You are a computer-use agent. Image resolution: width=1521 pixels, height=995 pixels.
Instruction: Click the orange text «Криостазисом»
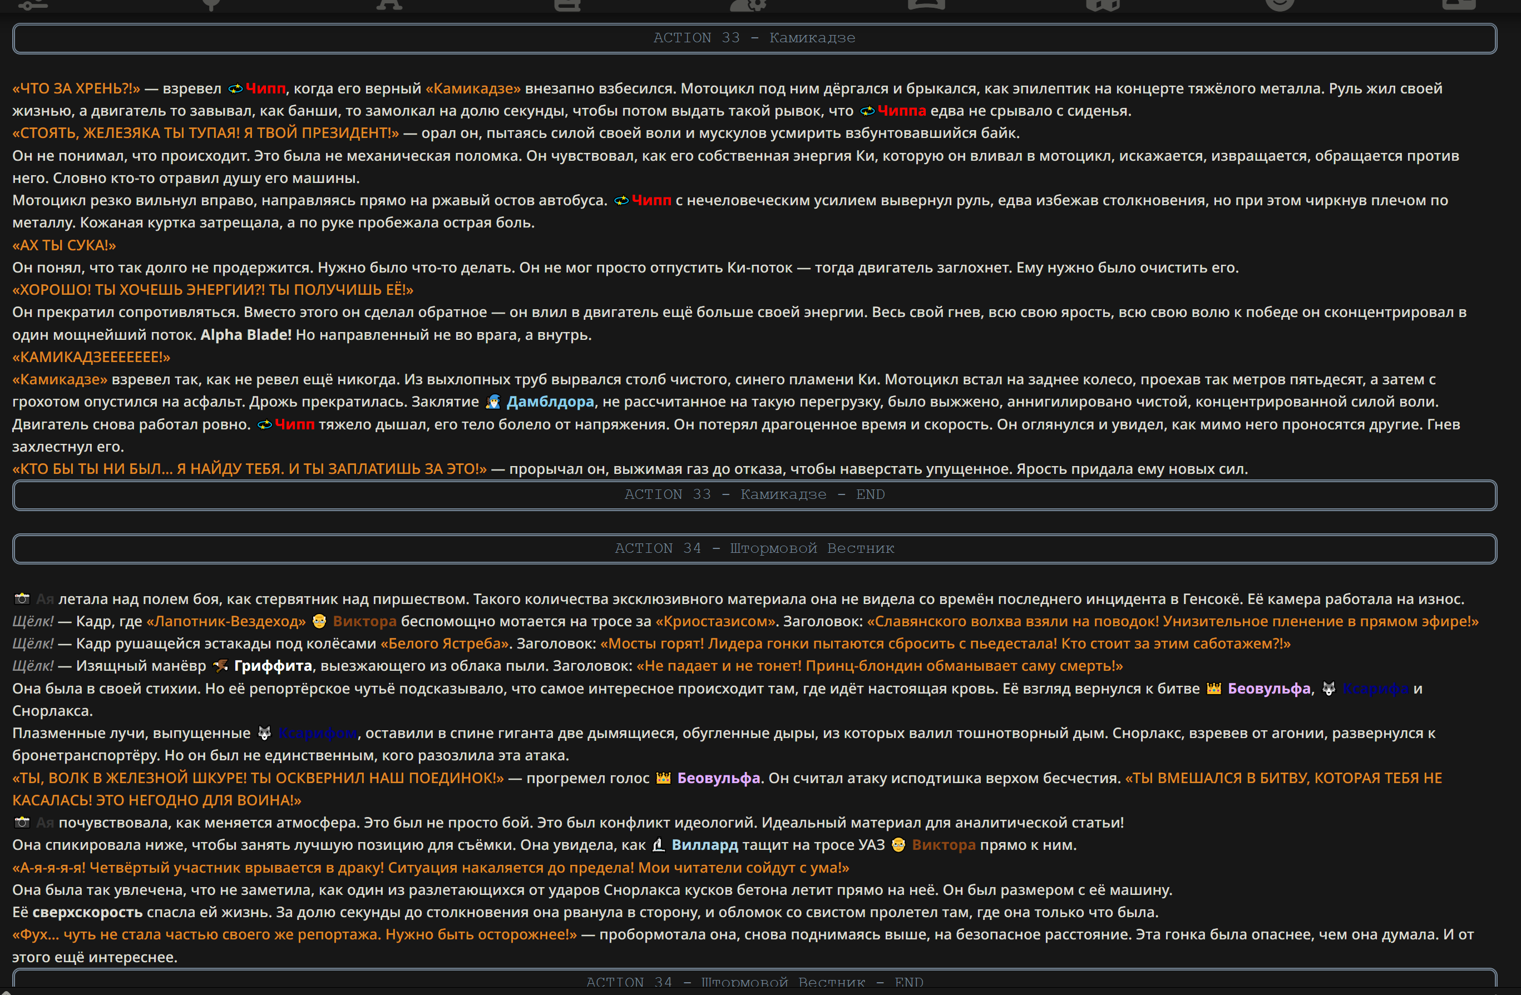[x=715, y=622]
